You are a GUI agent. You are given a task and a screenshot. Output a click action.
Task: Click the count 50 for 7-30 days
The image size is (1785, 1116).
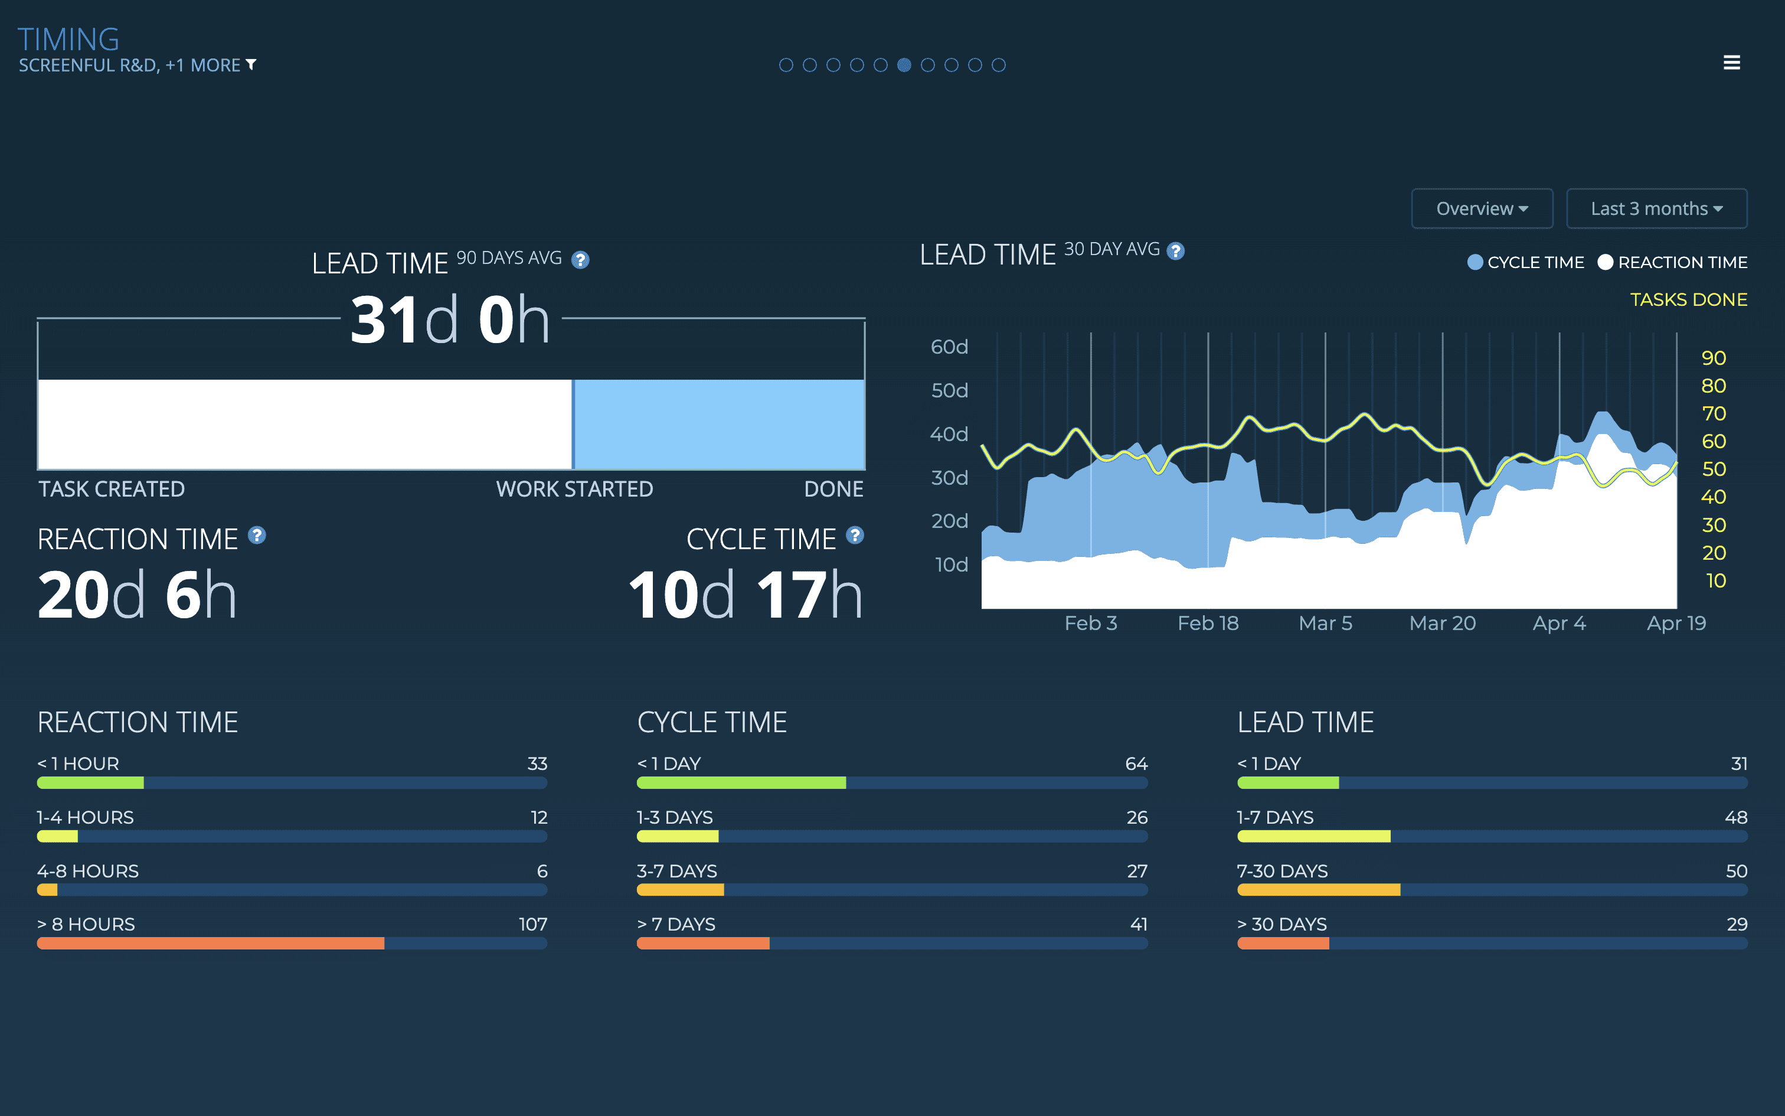click(x=1737, y=871)
